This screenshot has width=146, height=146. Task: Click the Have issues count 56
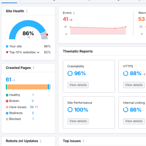tap(32, 107)
